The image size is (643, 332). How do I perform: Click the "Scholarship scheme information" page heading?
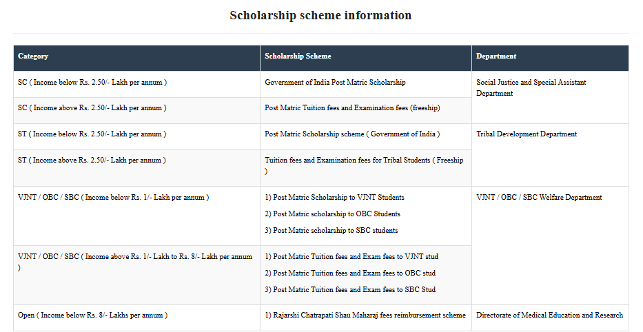click(320, 15)
